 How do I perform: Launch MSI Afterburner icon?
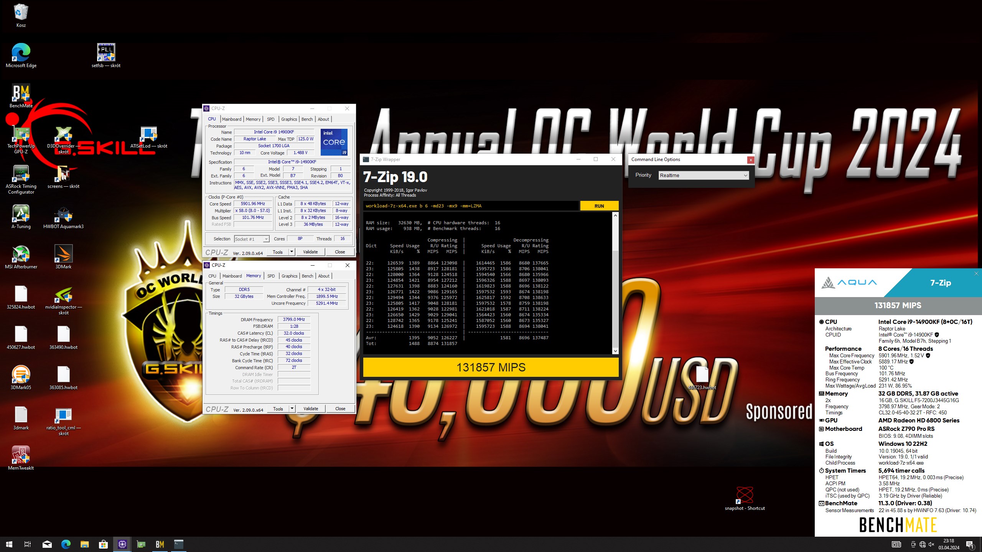click(21, 258)
